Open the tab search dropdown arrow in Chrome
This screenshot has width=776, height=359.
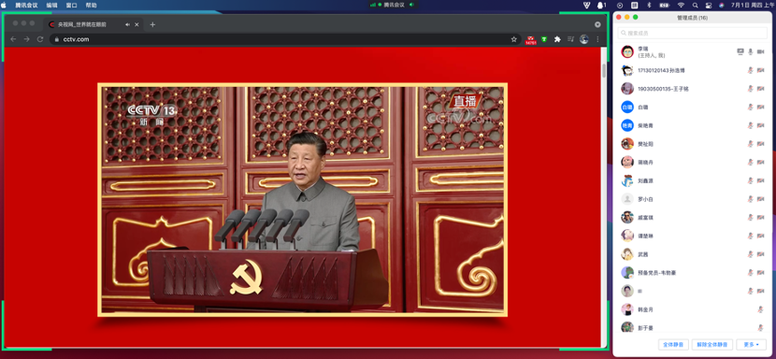click(597, 24)
